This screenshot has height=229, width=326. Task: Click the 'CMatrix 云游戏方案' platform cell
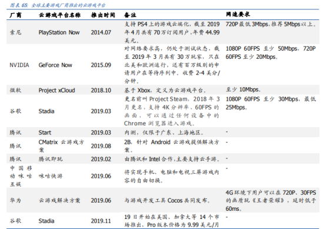[61, 146]
